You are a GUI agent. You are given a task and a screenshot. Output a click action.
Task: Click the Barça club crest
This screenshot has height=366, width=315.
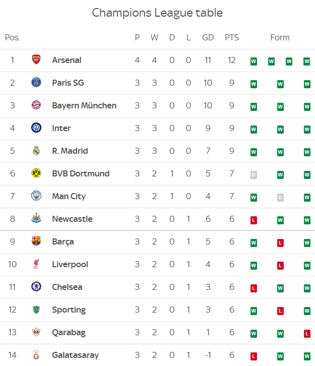[36, 241]
